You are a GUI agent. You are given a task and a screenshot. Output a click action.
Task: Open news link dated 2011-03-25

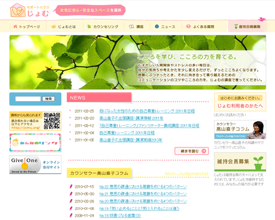[x=147, y=111]
